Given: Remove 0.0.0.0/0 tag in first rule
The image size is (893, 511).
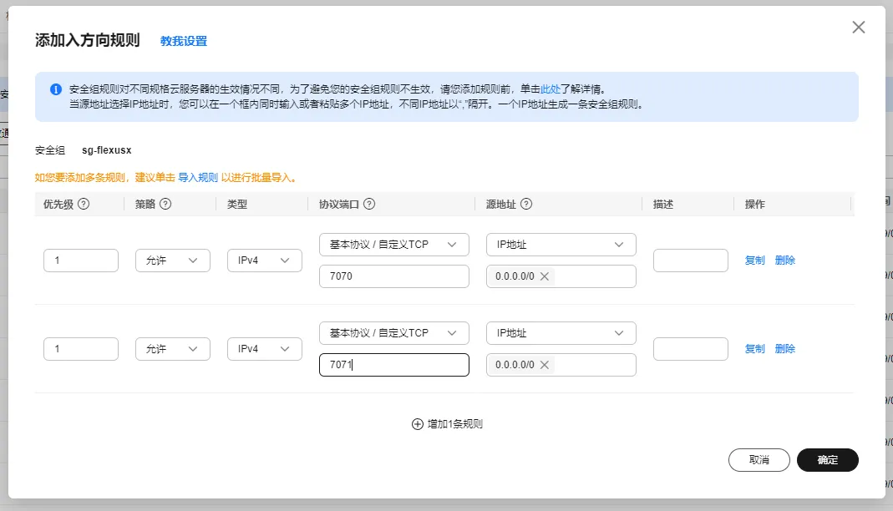Looking at the screenshot, I should point(545,276).
